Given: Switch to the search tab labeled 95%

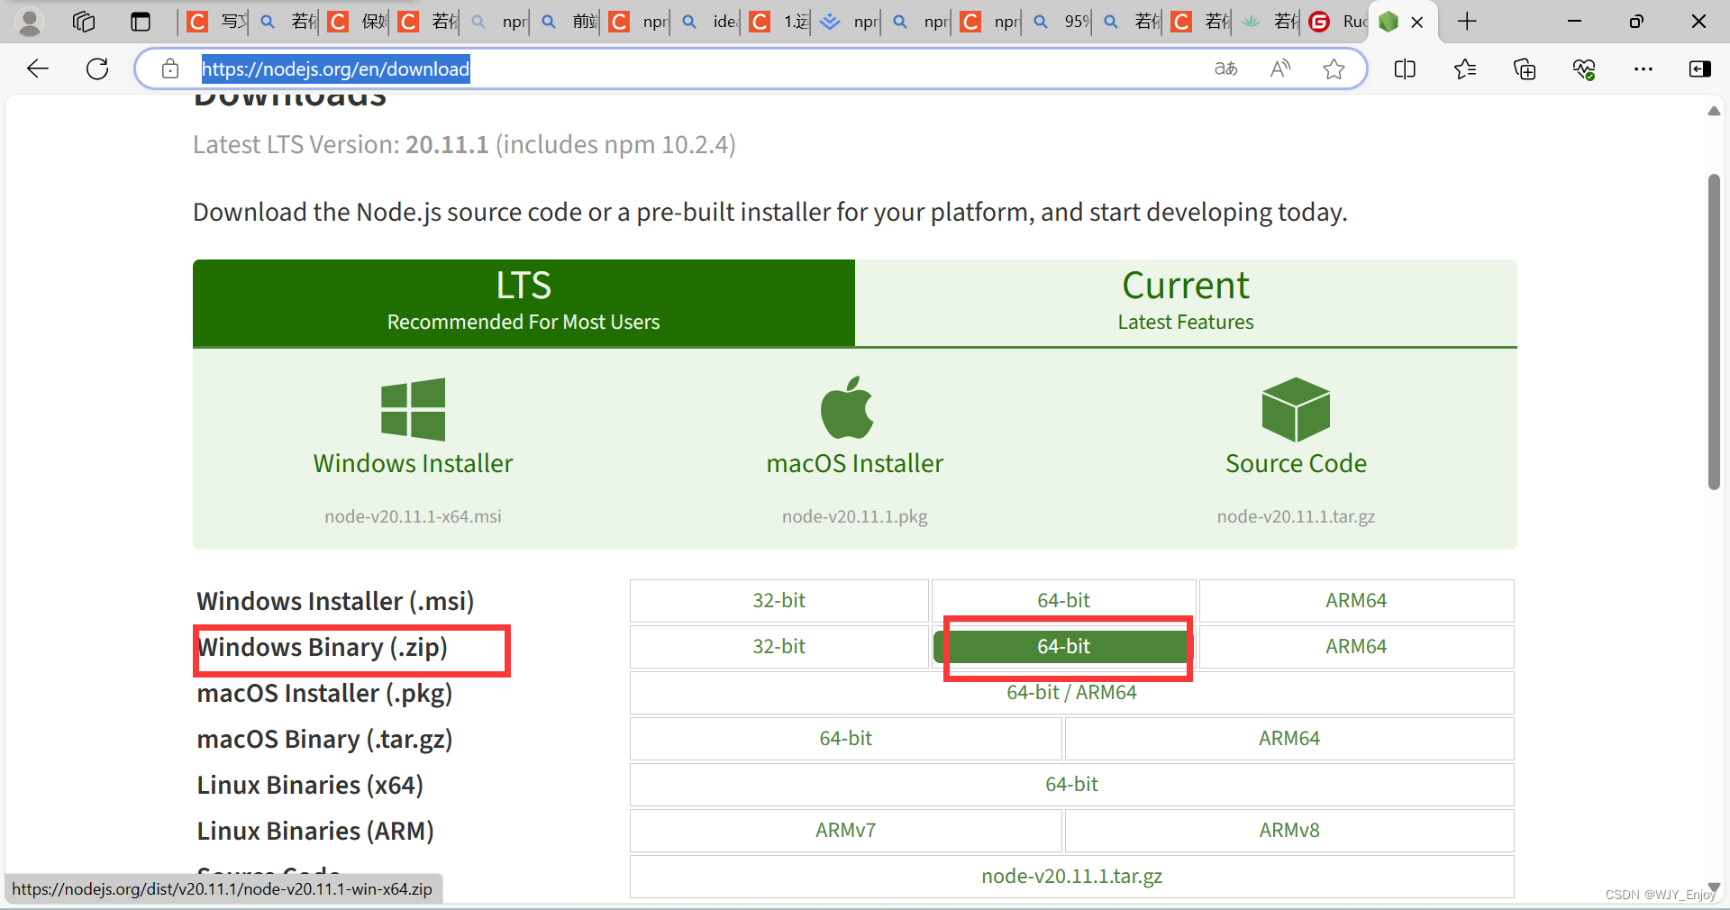Looking at the screenshot, I should 1060,22.
